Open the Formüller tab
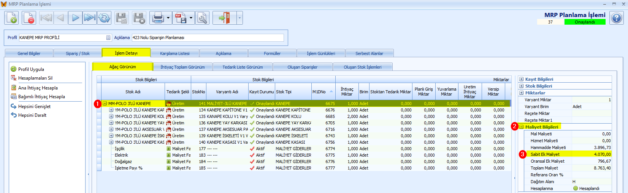 272,53
